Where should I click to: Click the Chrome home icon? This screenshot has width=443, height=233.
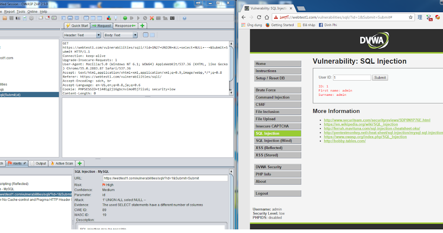coord(266,16)
